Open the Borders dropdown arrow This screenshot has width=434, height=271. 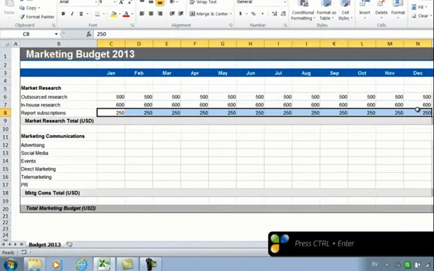104,14
